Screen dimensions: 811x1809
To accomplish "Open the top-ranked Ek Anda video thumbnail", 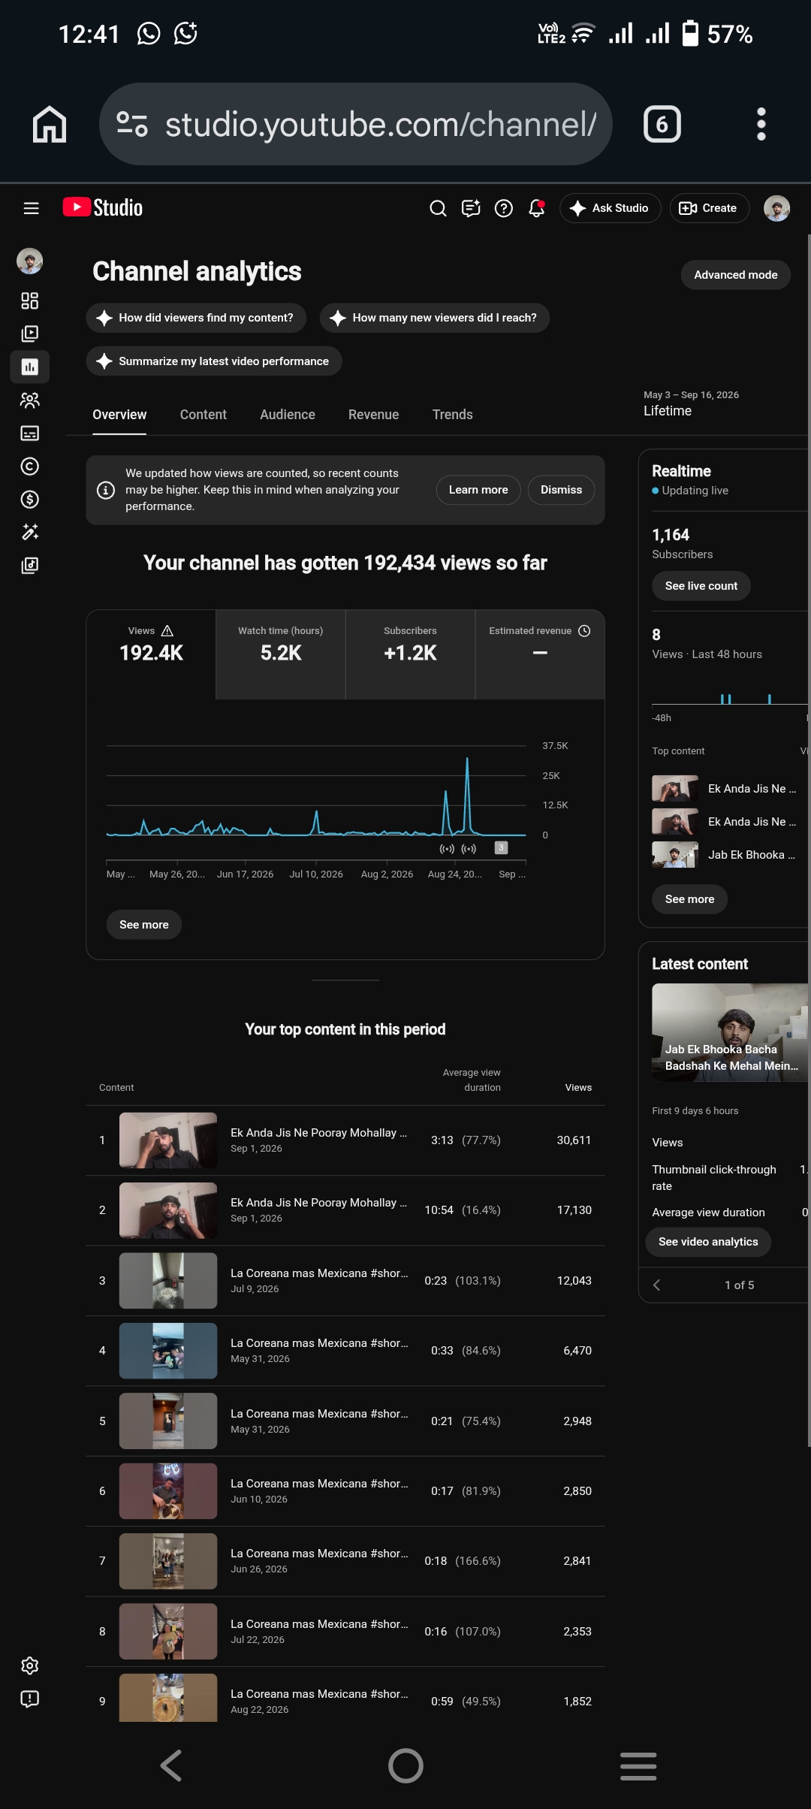I will 168,1140.
